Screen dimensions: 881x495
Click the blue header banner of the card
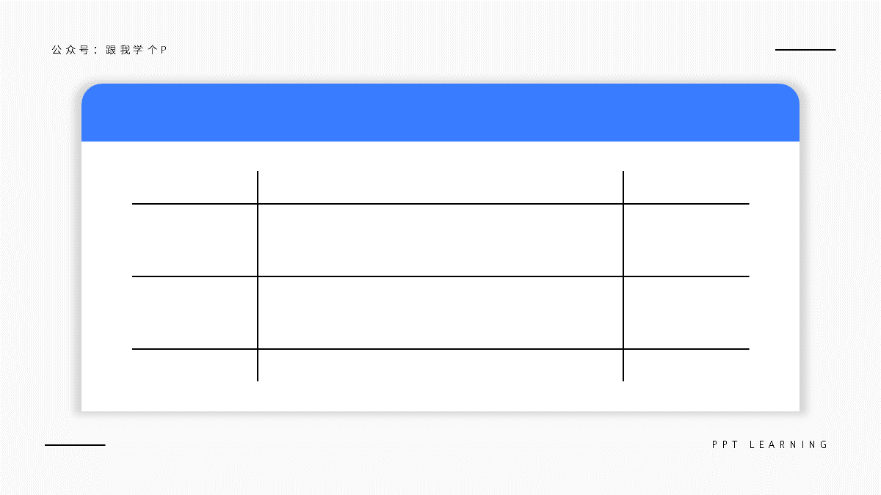440,112
